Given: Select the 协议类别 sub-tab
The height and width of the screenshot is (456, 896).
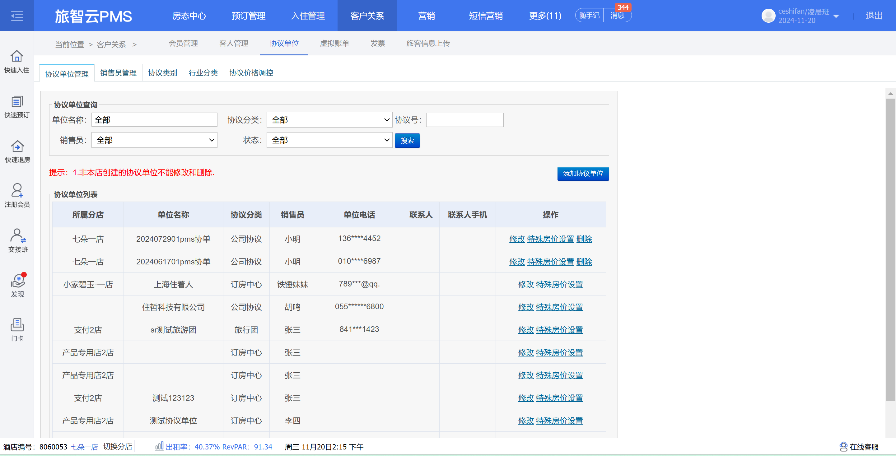Looking at the screenshot, I should pos(162,73).
